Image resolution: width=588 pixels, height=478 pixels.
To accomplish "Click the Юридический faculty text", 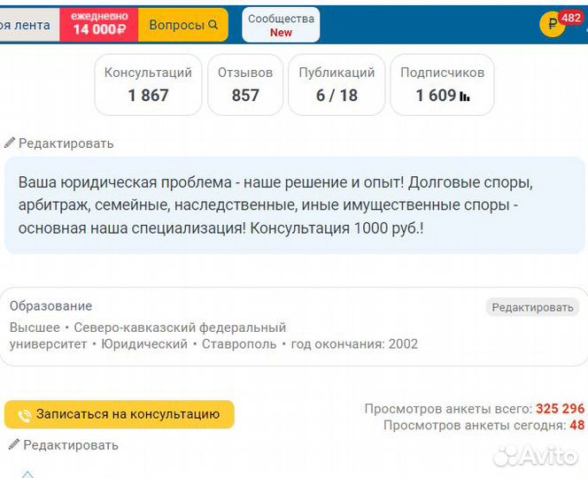I will click(x=144, y=343).
